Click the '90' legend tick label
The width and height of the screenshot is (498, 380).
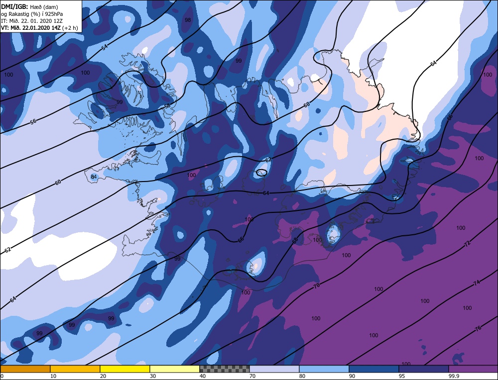click(x=352, y=376)
